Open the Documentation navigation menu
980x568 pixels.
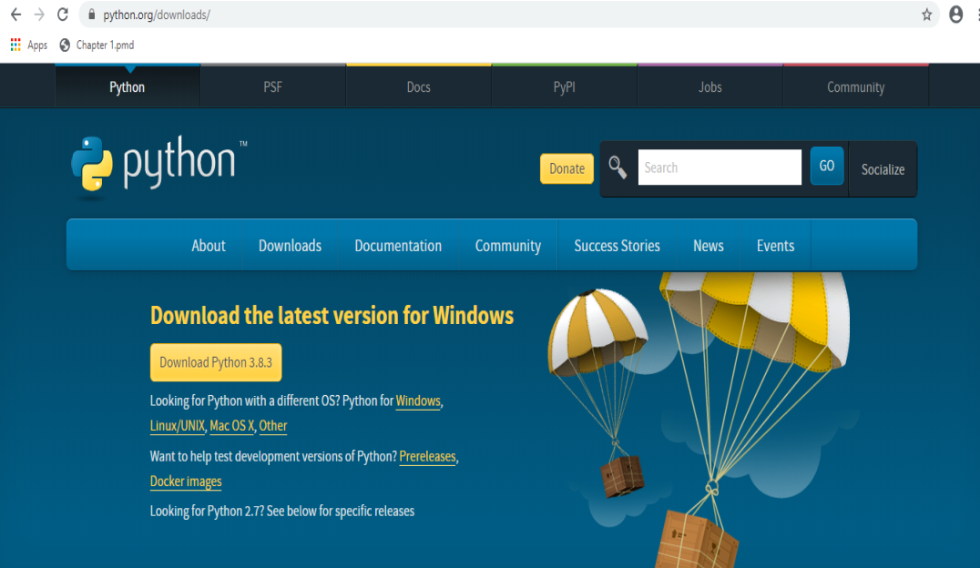[x=398, y=246]
